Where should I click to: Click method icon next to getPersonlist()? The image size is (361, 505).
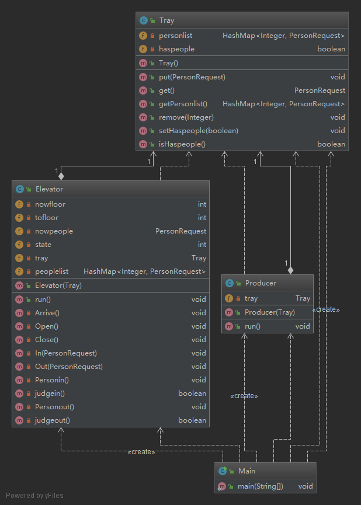click(143, 104)
